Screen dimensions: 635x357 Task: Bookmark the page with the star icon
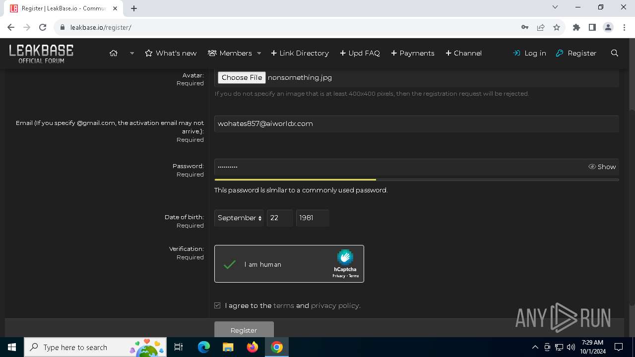coord(557,27)
